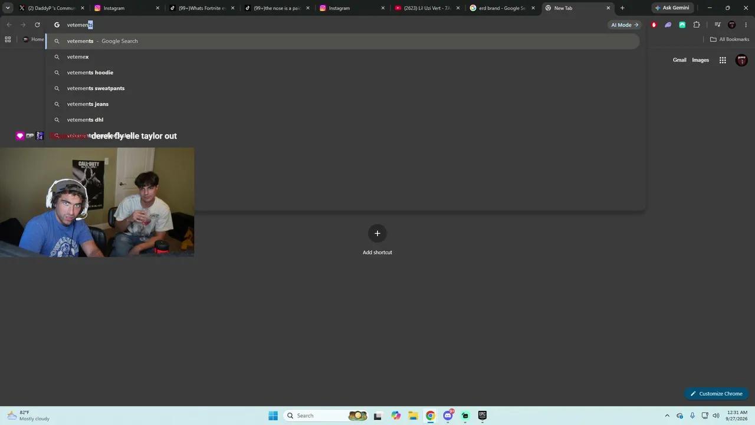Image resolution: width=755 pixels, height=425 pixels.
Task: Open the Gmail link
Action: 679,60
